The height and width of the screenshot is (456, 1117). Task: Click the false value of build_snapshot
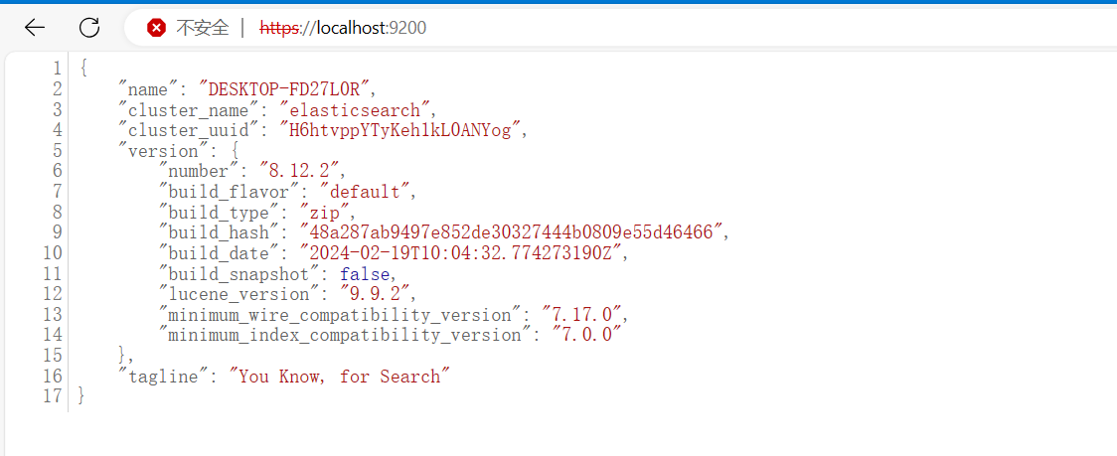pyautogui.click(x=367, y=273)
